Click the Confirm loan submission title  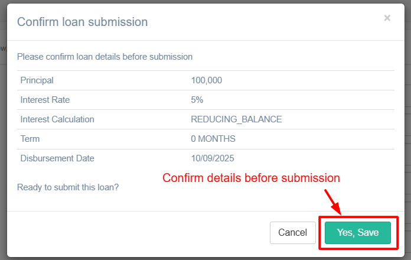pyautogui.click(x=82, y=22)
